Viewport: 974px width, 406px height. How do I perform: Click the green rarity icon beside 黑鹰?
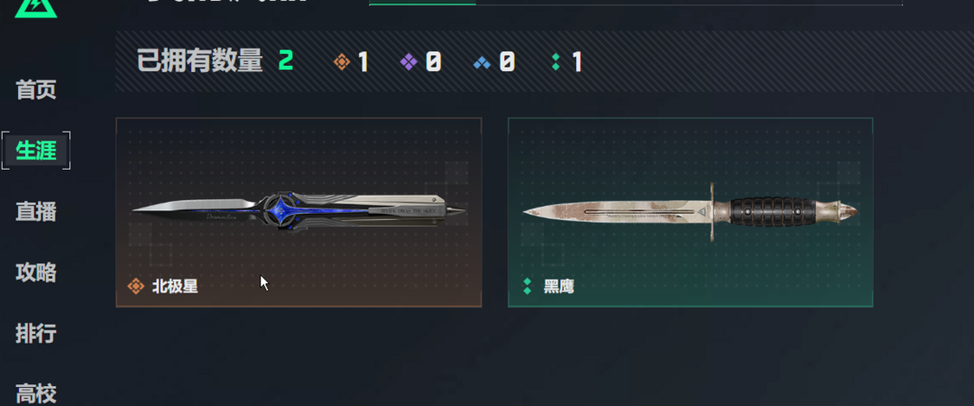[x=528, y=286]
